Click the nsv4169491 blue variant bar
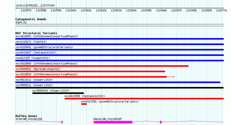This screenshot has height=125, width=231. coord(119,50)
